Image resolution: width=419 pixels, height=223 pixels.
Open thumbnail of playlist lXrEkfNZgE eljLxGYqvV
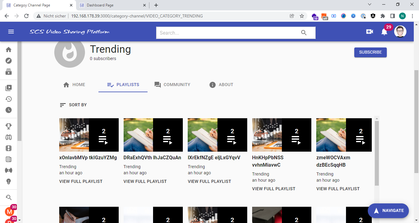pyautogui.click(x=217, y=135)
